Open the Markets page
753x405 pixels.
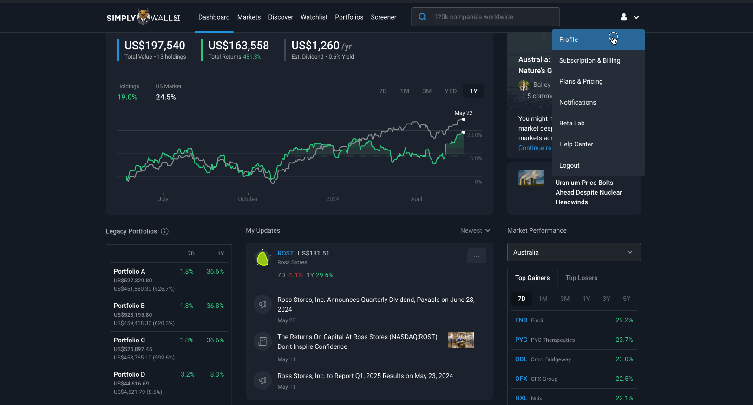click(x=249, y=17)
